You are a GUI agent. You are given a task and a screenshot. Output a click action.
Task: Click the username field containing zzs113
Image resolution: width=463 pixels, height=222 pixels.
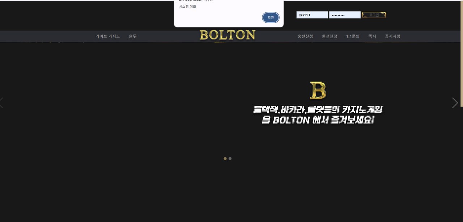[312, 15]
